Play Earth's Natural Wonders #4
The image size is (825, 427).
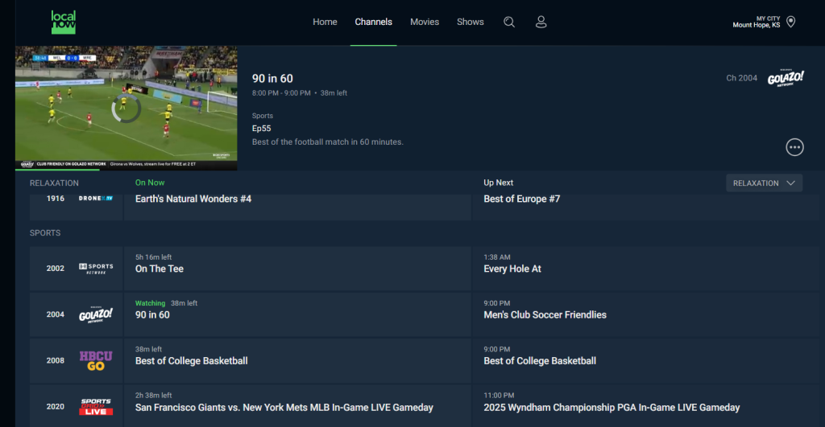tap(297, 207)
